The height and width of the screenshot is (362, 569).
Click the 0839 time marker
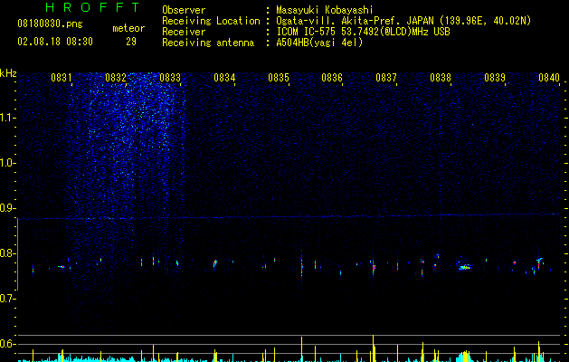tap(495, 77)
